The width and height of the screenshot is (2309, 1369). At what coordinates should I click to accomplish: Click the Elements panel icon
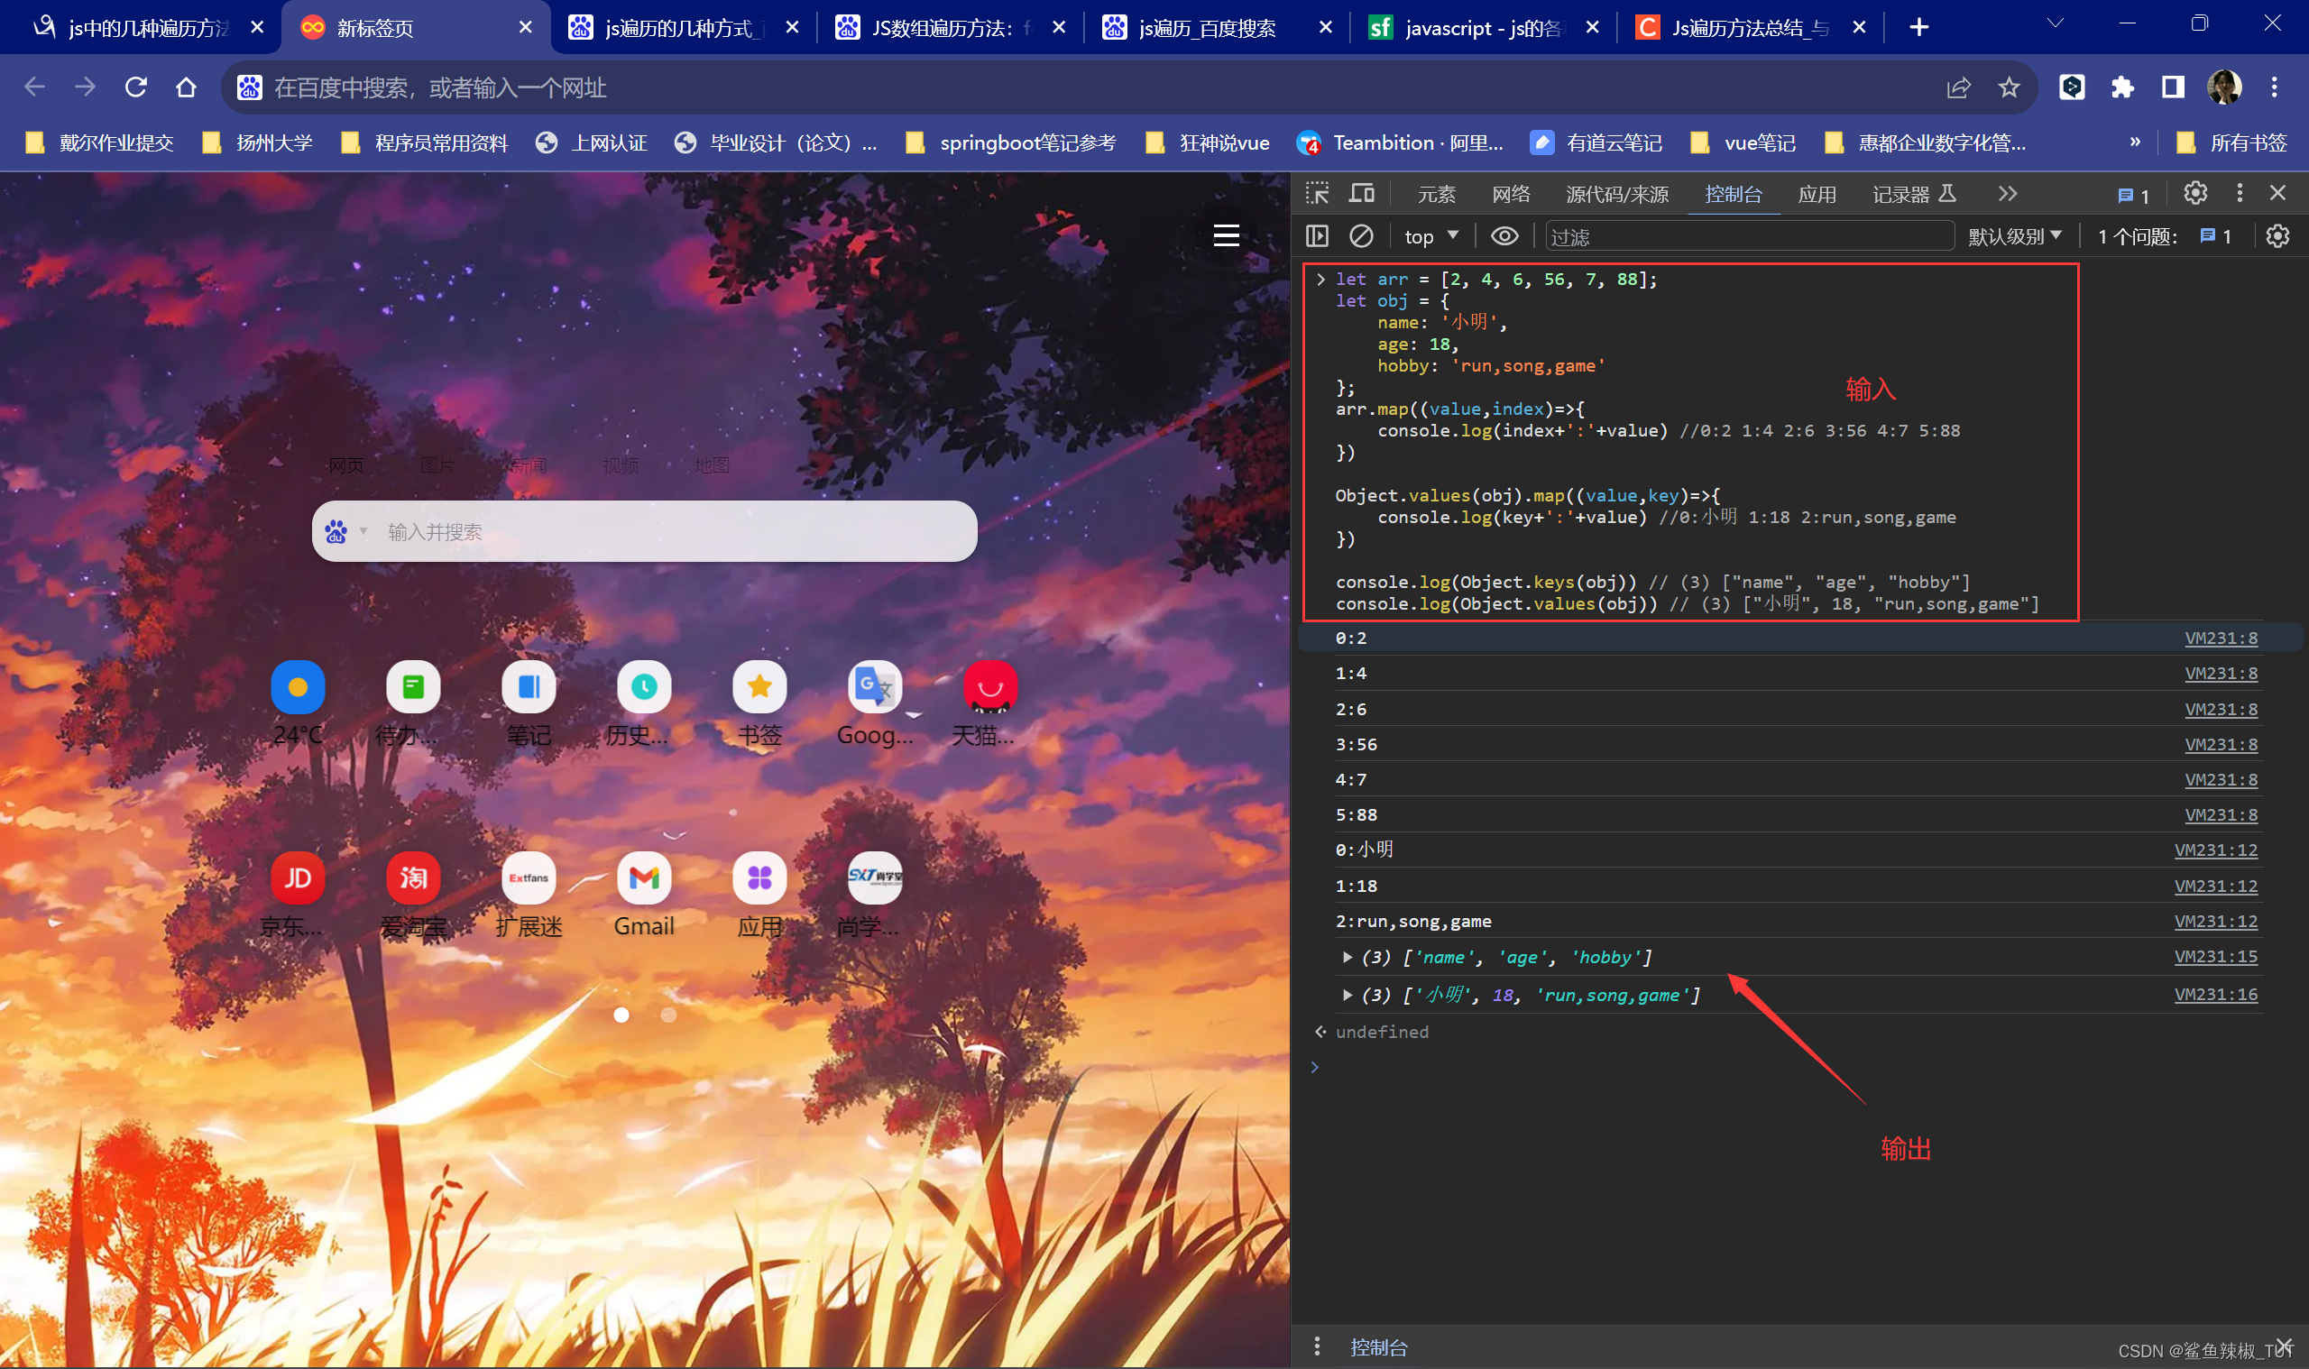[1430, 194]
